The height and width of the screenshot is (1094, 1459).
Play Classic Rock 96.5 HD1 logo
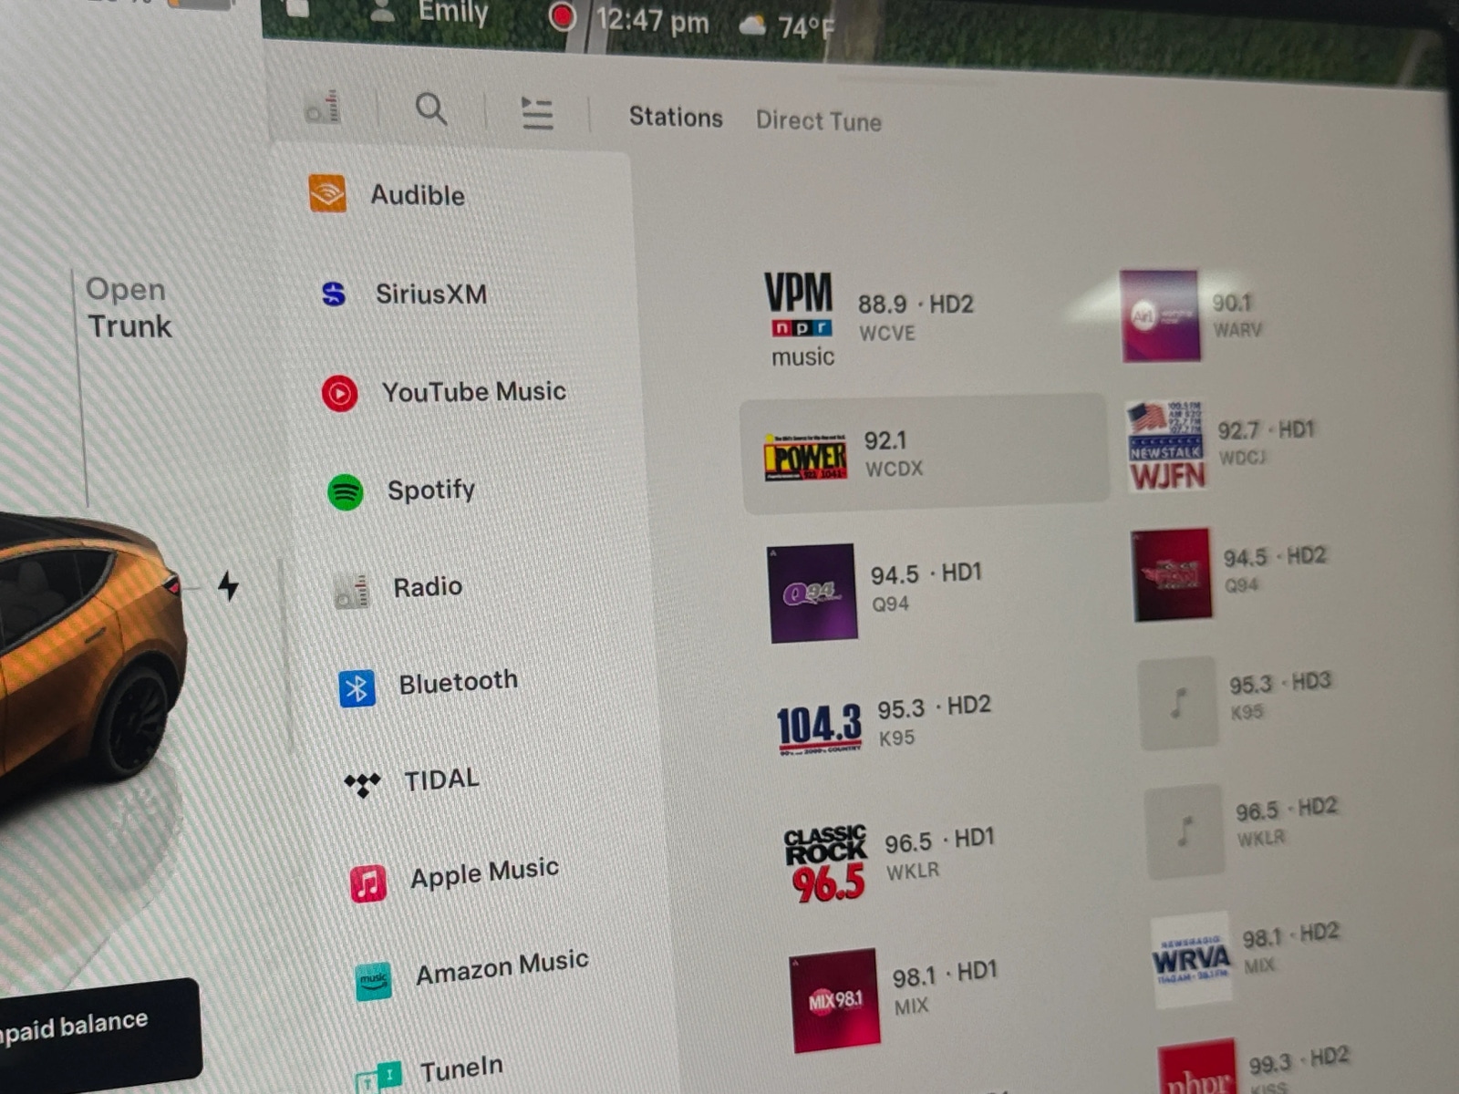pyautogui.click(x=825, y=864)
